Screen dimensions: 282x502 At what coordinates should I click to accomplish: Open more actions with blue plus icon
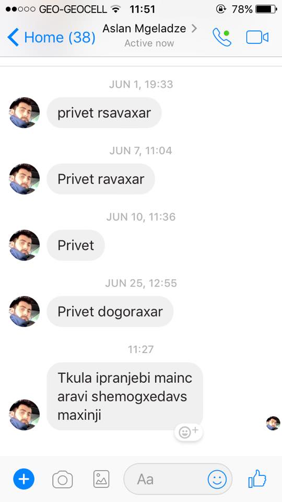(23, 479)
